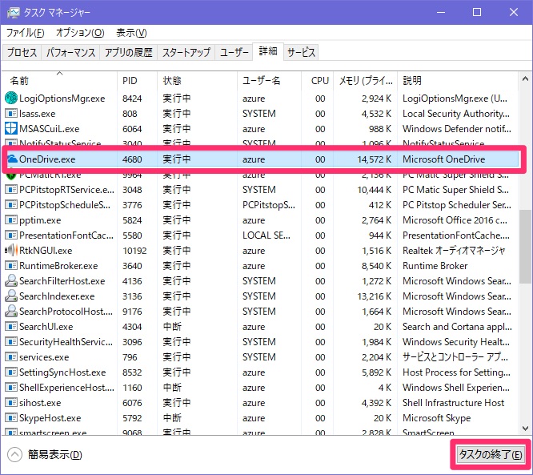The height and width of the screenshot is (475, 533).
Task: Click the PCPitstopRTService.exe icon
Action: click(x=11, y=190)
